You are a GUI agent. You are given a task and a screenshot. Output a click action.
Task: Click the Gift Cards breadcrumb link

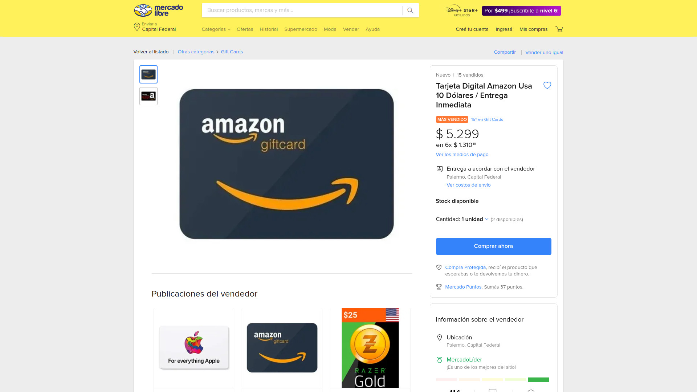(x=232, y=52)
